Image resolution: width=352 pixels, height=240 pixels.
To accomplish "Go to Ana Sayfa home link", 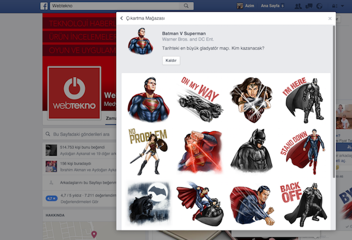I will click(270, 6).
